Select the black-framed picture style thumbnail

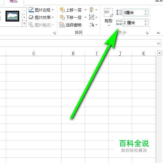tap(12, 16)
